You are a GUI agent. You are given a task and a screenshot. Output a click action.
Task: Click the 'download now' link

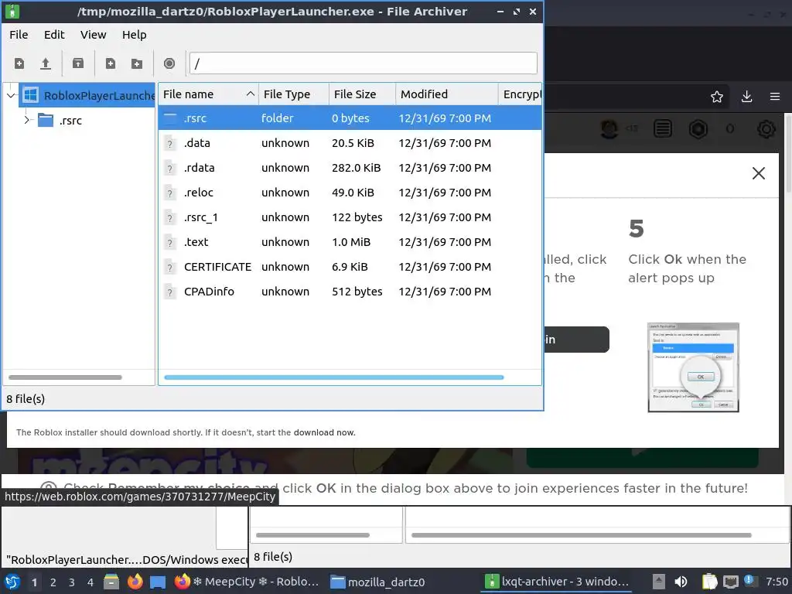click(x=324, y=432)
